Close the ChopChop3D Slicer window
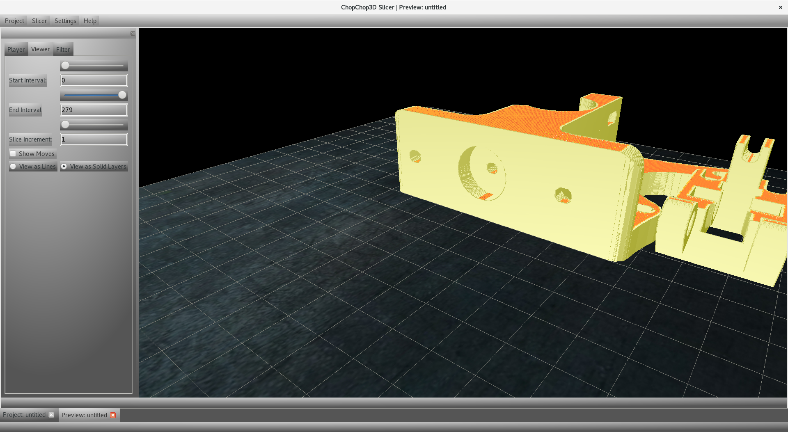Image resolution: width=788 pixels, height=432 pixels. pos(781,7)
